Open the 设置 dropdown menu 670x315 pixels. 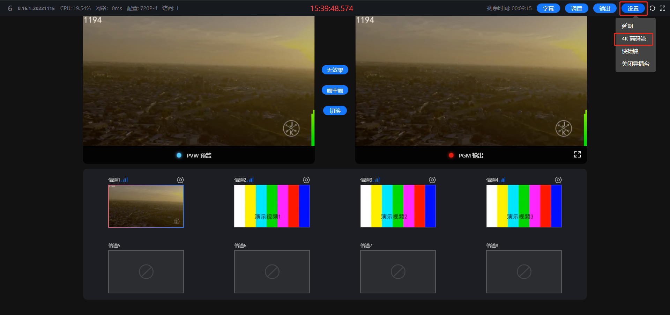[x=633, y=9]
